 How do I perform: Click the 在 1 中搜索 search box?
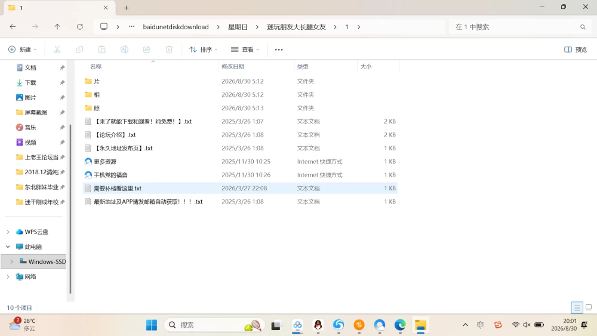(519, 27)
